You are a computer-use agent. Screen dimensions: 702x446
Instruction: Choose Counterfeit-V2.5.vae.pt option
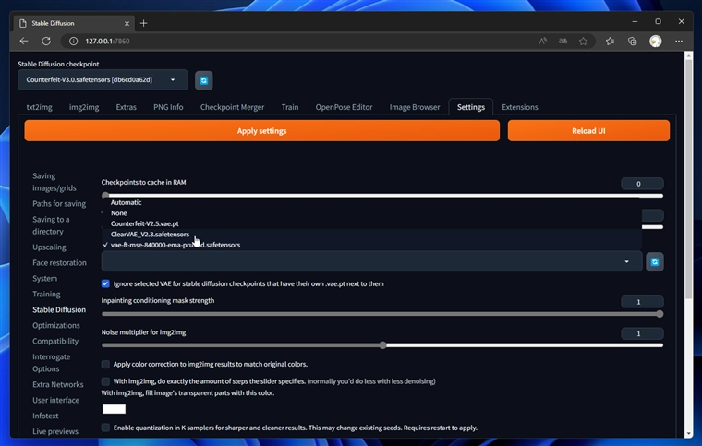click(x=371, y=223)
